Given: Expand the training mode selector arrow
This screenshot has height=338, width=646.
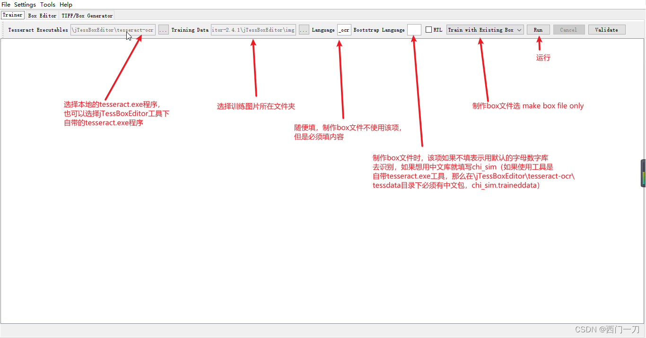Looking at the screenshot, I should point(519,29).
